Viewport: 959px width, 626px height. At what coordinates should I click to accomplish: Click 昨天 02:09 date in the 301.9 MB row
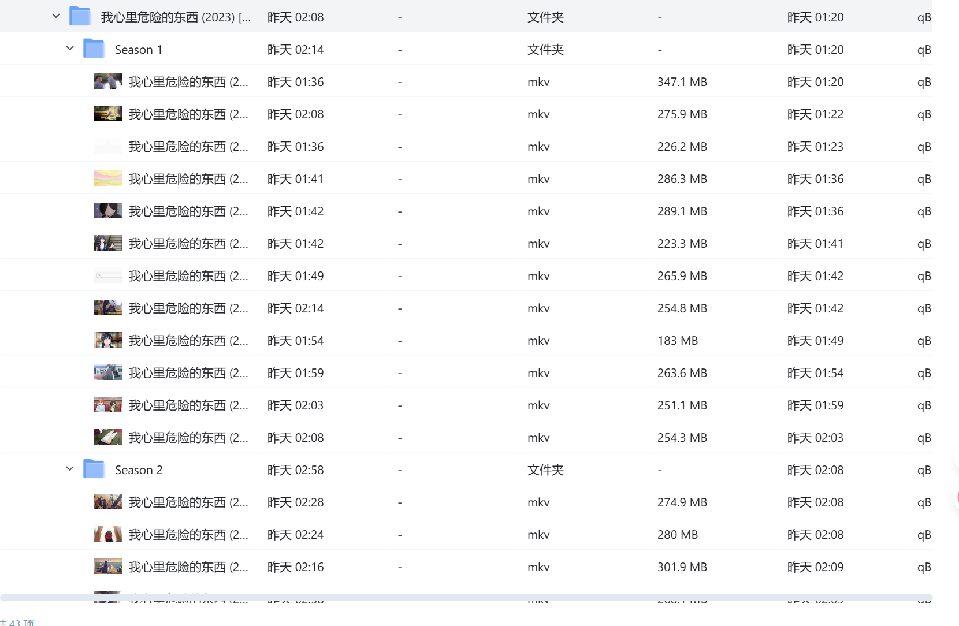pos(815,567)
